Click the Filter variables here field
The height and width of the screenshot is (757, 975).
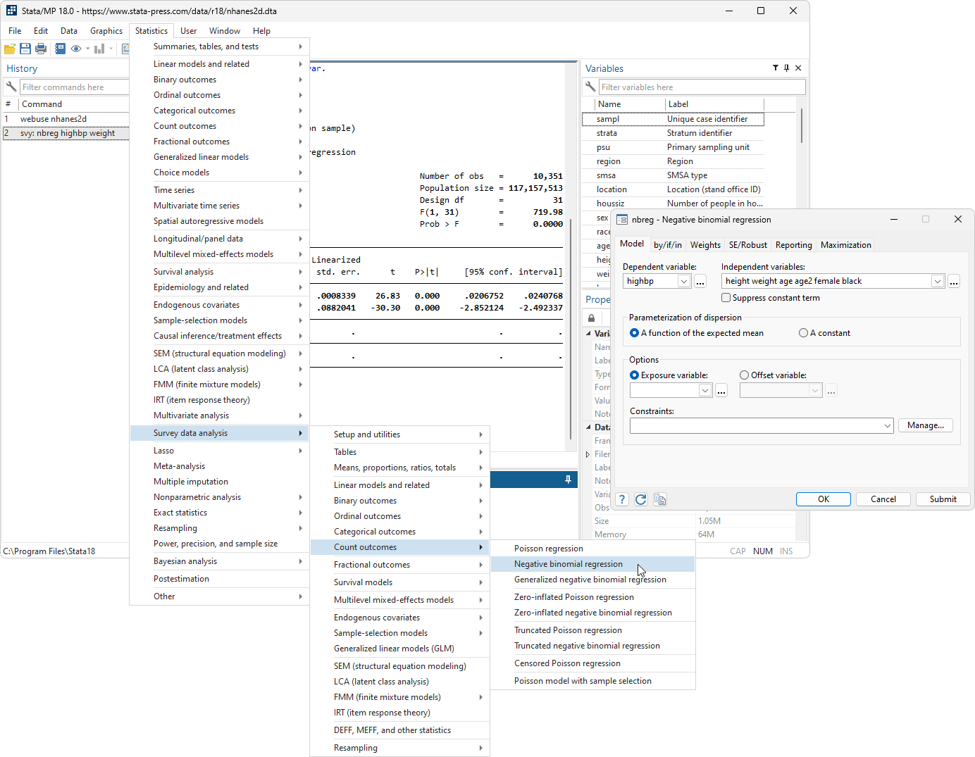(702, 87)
